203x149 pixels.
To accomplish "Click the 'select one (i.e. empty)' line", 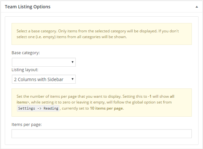I will click(72, 37).
